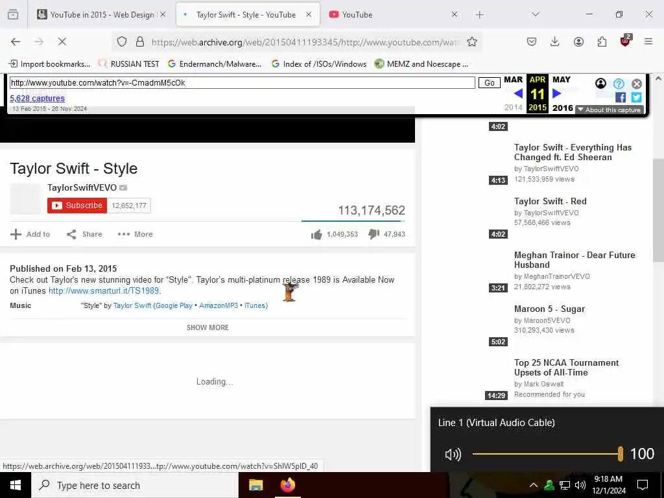Click the Wayback Machine URL field
The width and height of the screenshot is (664, 498).
tap(243, 82)
